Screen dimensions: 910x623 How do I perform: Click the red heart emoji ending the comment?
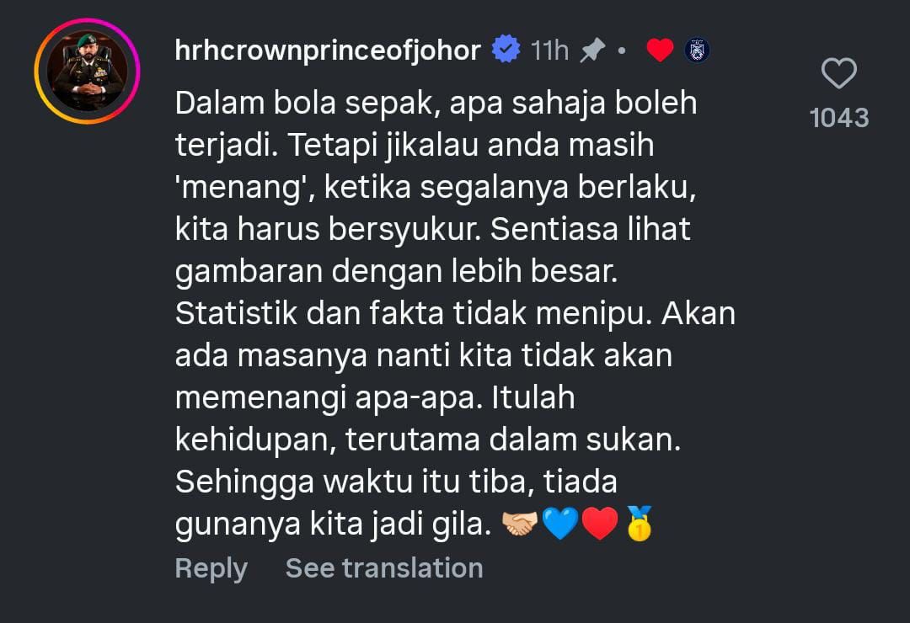(x=600, y=523)
